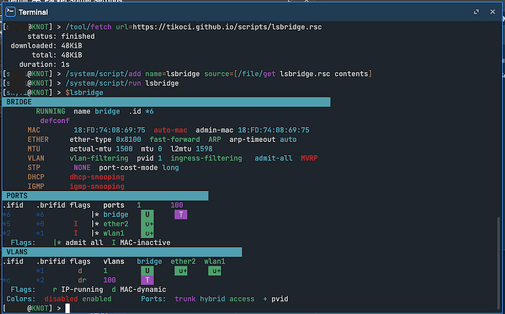The image size is (505, 314).
Task: Close the Terminal window
Action: pyautogui.click(x=493, y=12)
